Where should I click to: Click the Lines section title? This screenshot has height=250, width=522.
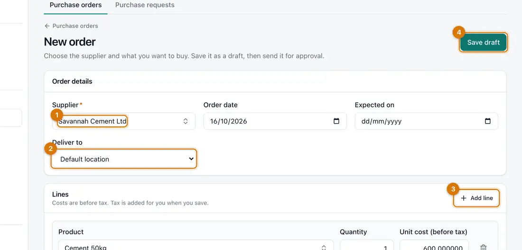60,195
